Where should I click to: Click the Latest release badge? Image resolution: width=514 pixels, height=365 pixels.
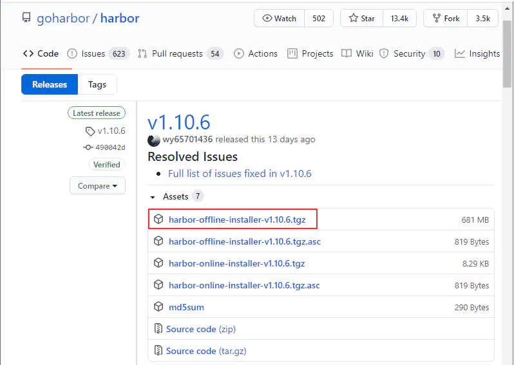pyautogui.click(x=97, y=113)
